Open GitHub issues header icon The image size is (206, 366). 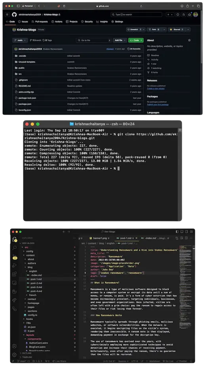178,14
